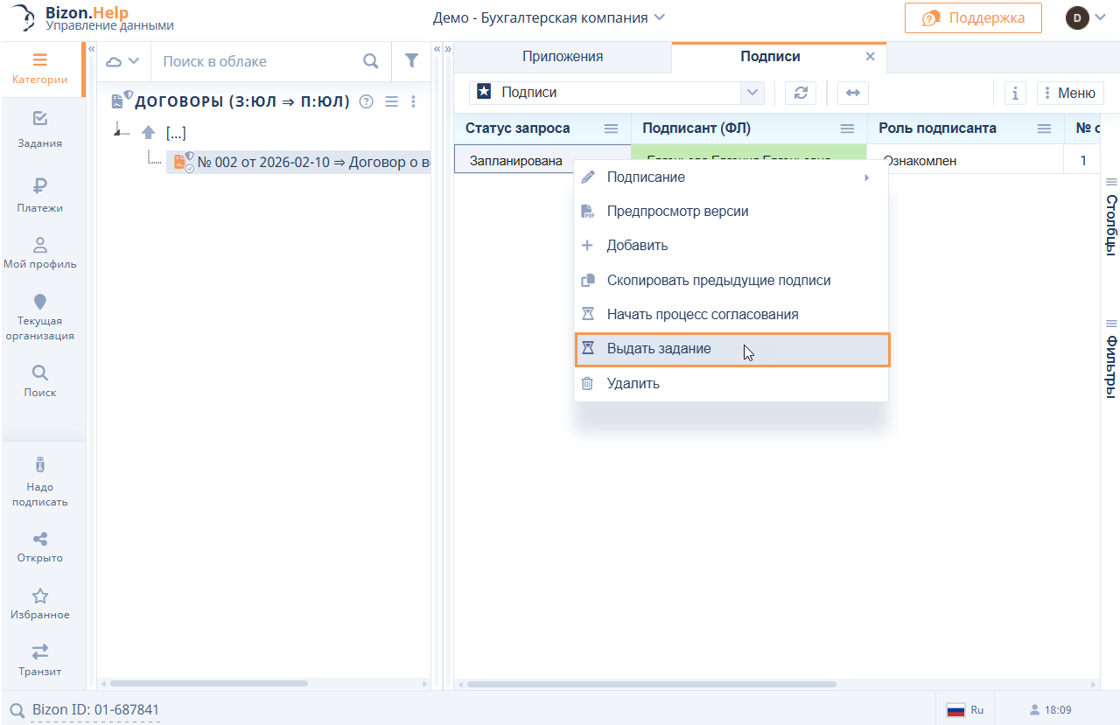Viewport: 1120px width, 725px height.
Task: Go to Платежи payments section
Action: (x=39, y=194)
